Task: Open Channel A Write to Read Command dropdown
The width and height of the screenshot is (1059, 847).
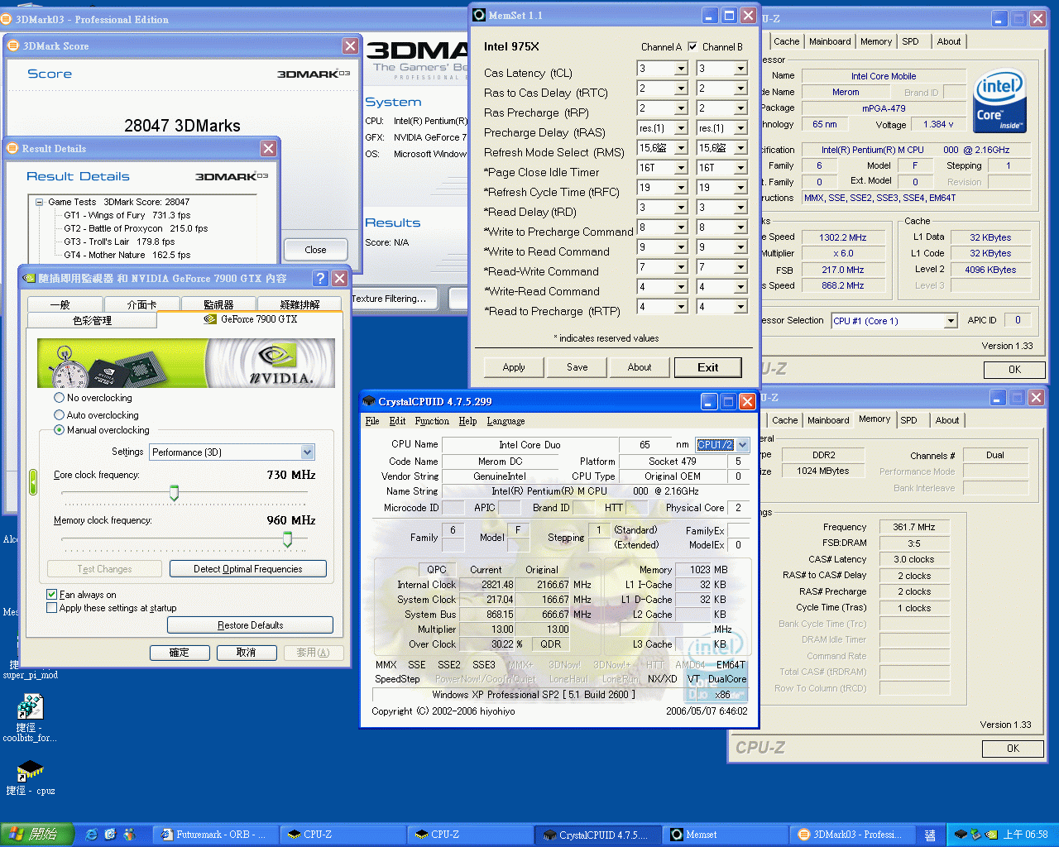Action: 681,247
